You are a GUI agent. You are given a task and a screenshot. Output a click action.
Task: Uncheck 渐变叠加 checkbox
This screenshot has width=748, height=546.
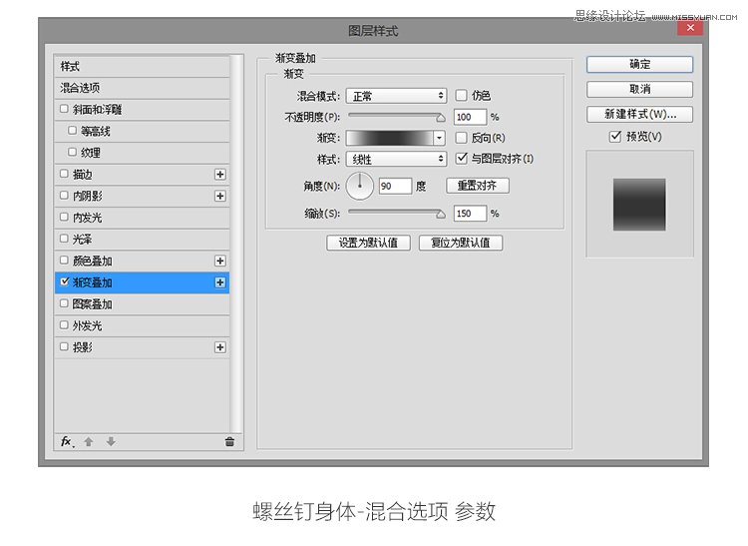click(65, 281)
